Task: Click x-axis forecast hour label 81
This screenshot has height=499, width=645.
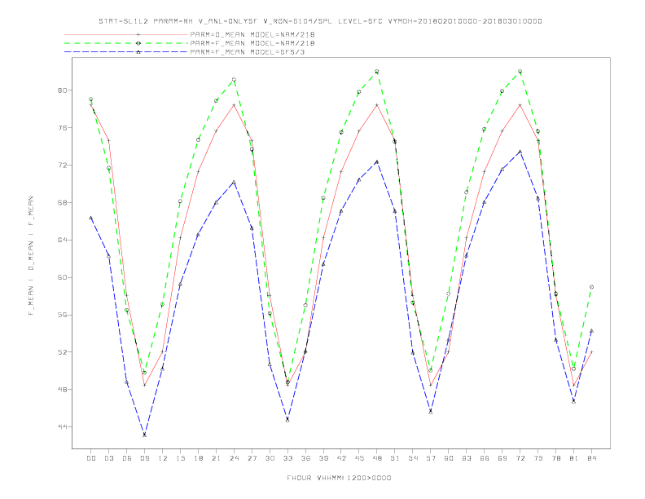Action: coord(574,458)
